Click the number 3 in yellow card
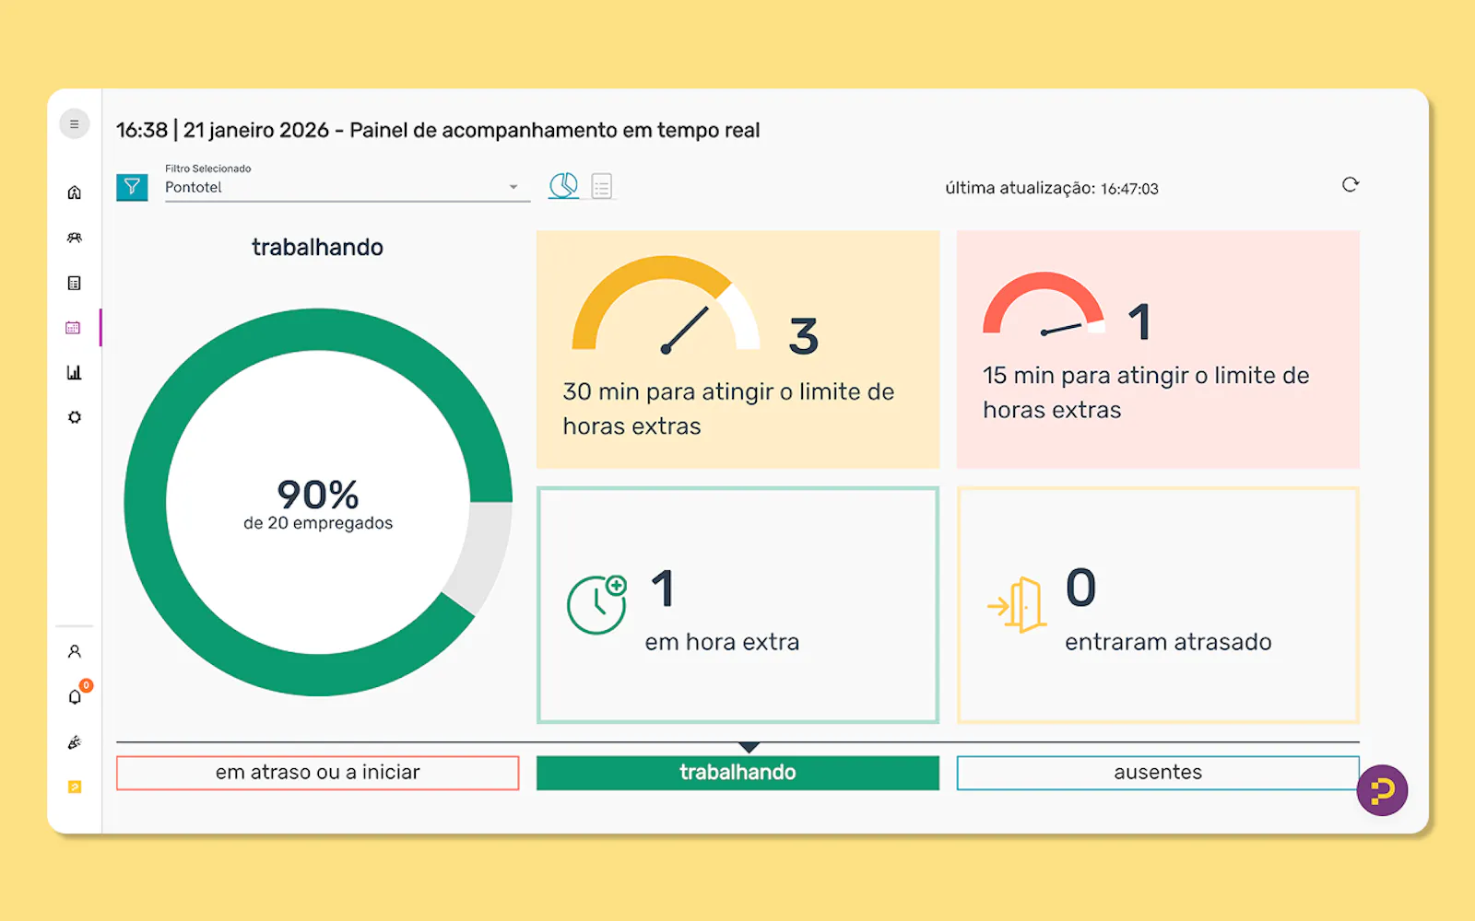 804,336
